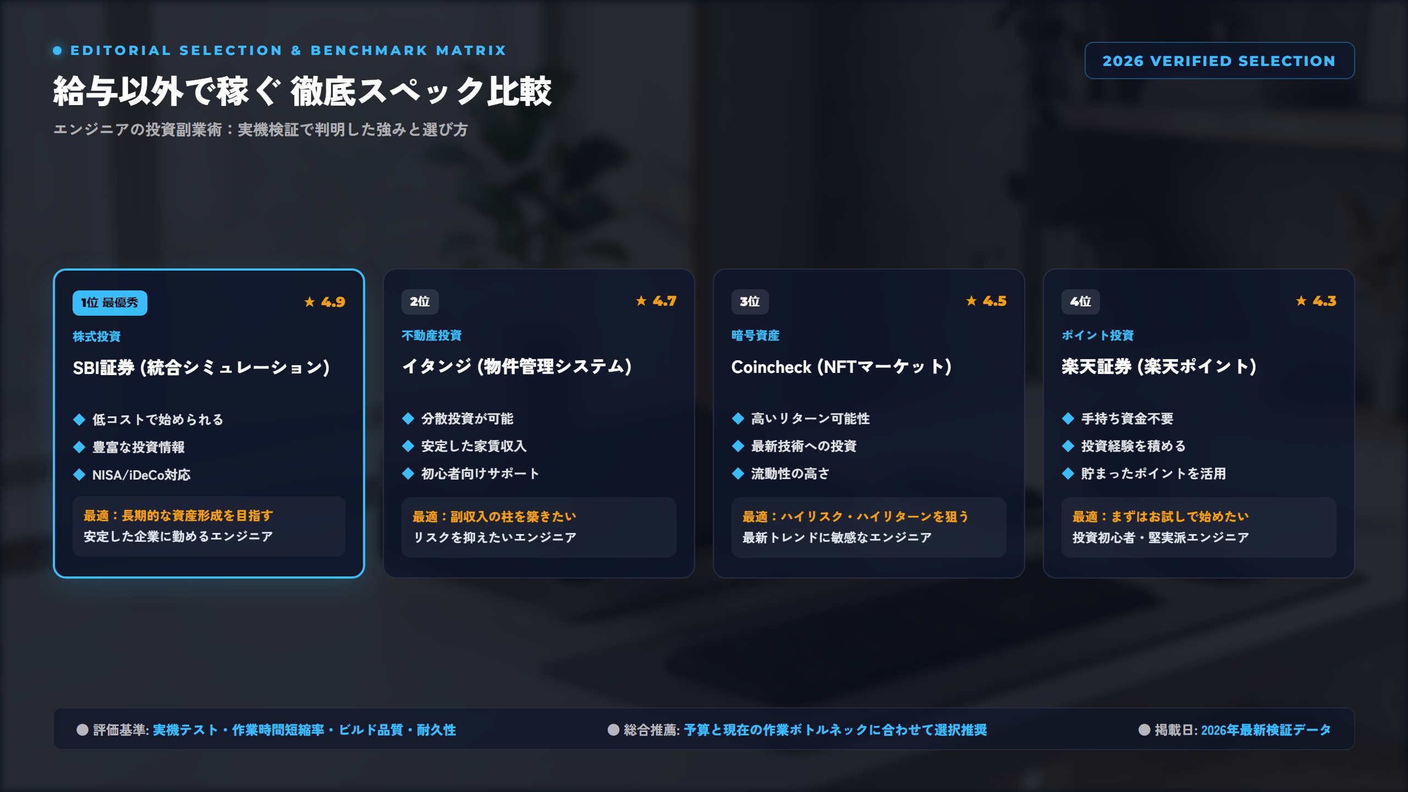Click the gray dot before 総合推薦

coord(613,730)
